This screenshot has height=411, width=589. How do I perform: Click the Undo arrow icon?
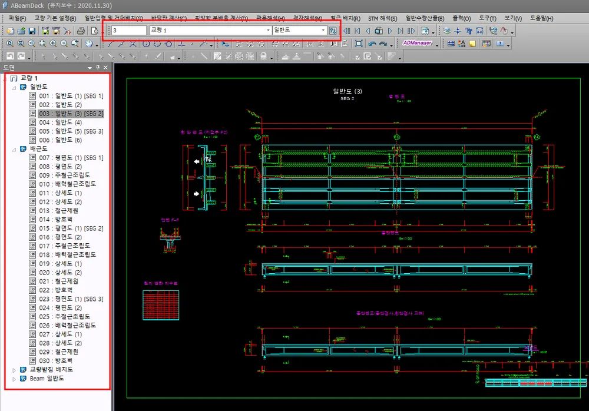tap(10, 57)
